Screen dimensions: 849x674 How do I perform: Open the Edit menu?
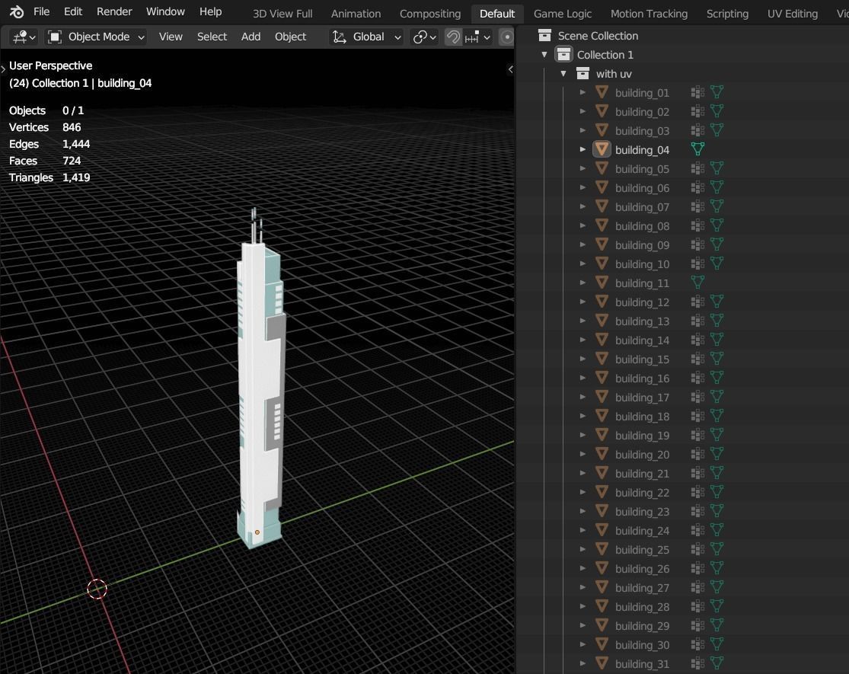tap(73, 11)
